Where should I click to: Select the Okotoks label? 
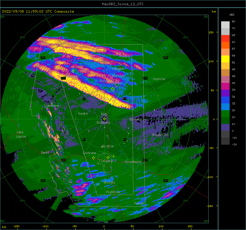pyautogui.click(x=109, y=182)
